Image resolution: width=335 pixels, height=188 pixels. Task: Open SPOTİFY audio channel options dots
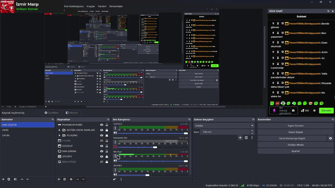[x=115, y=170]
